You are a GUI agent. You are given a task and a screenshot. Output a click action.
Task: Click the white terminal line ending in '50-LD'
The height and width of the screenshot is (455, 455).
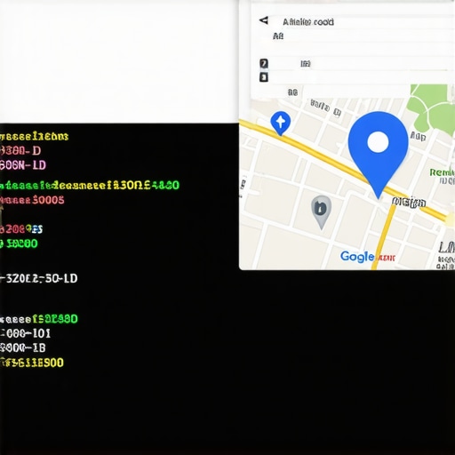[38, 278]
